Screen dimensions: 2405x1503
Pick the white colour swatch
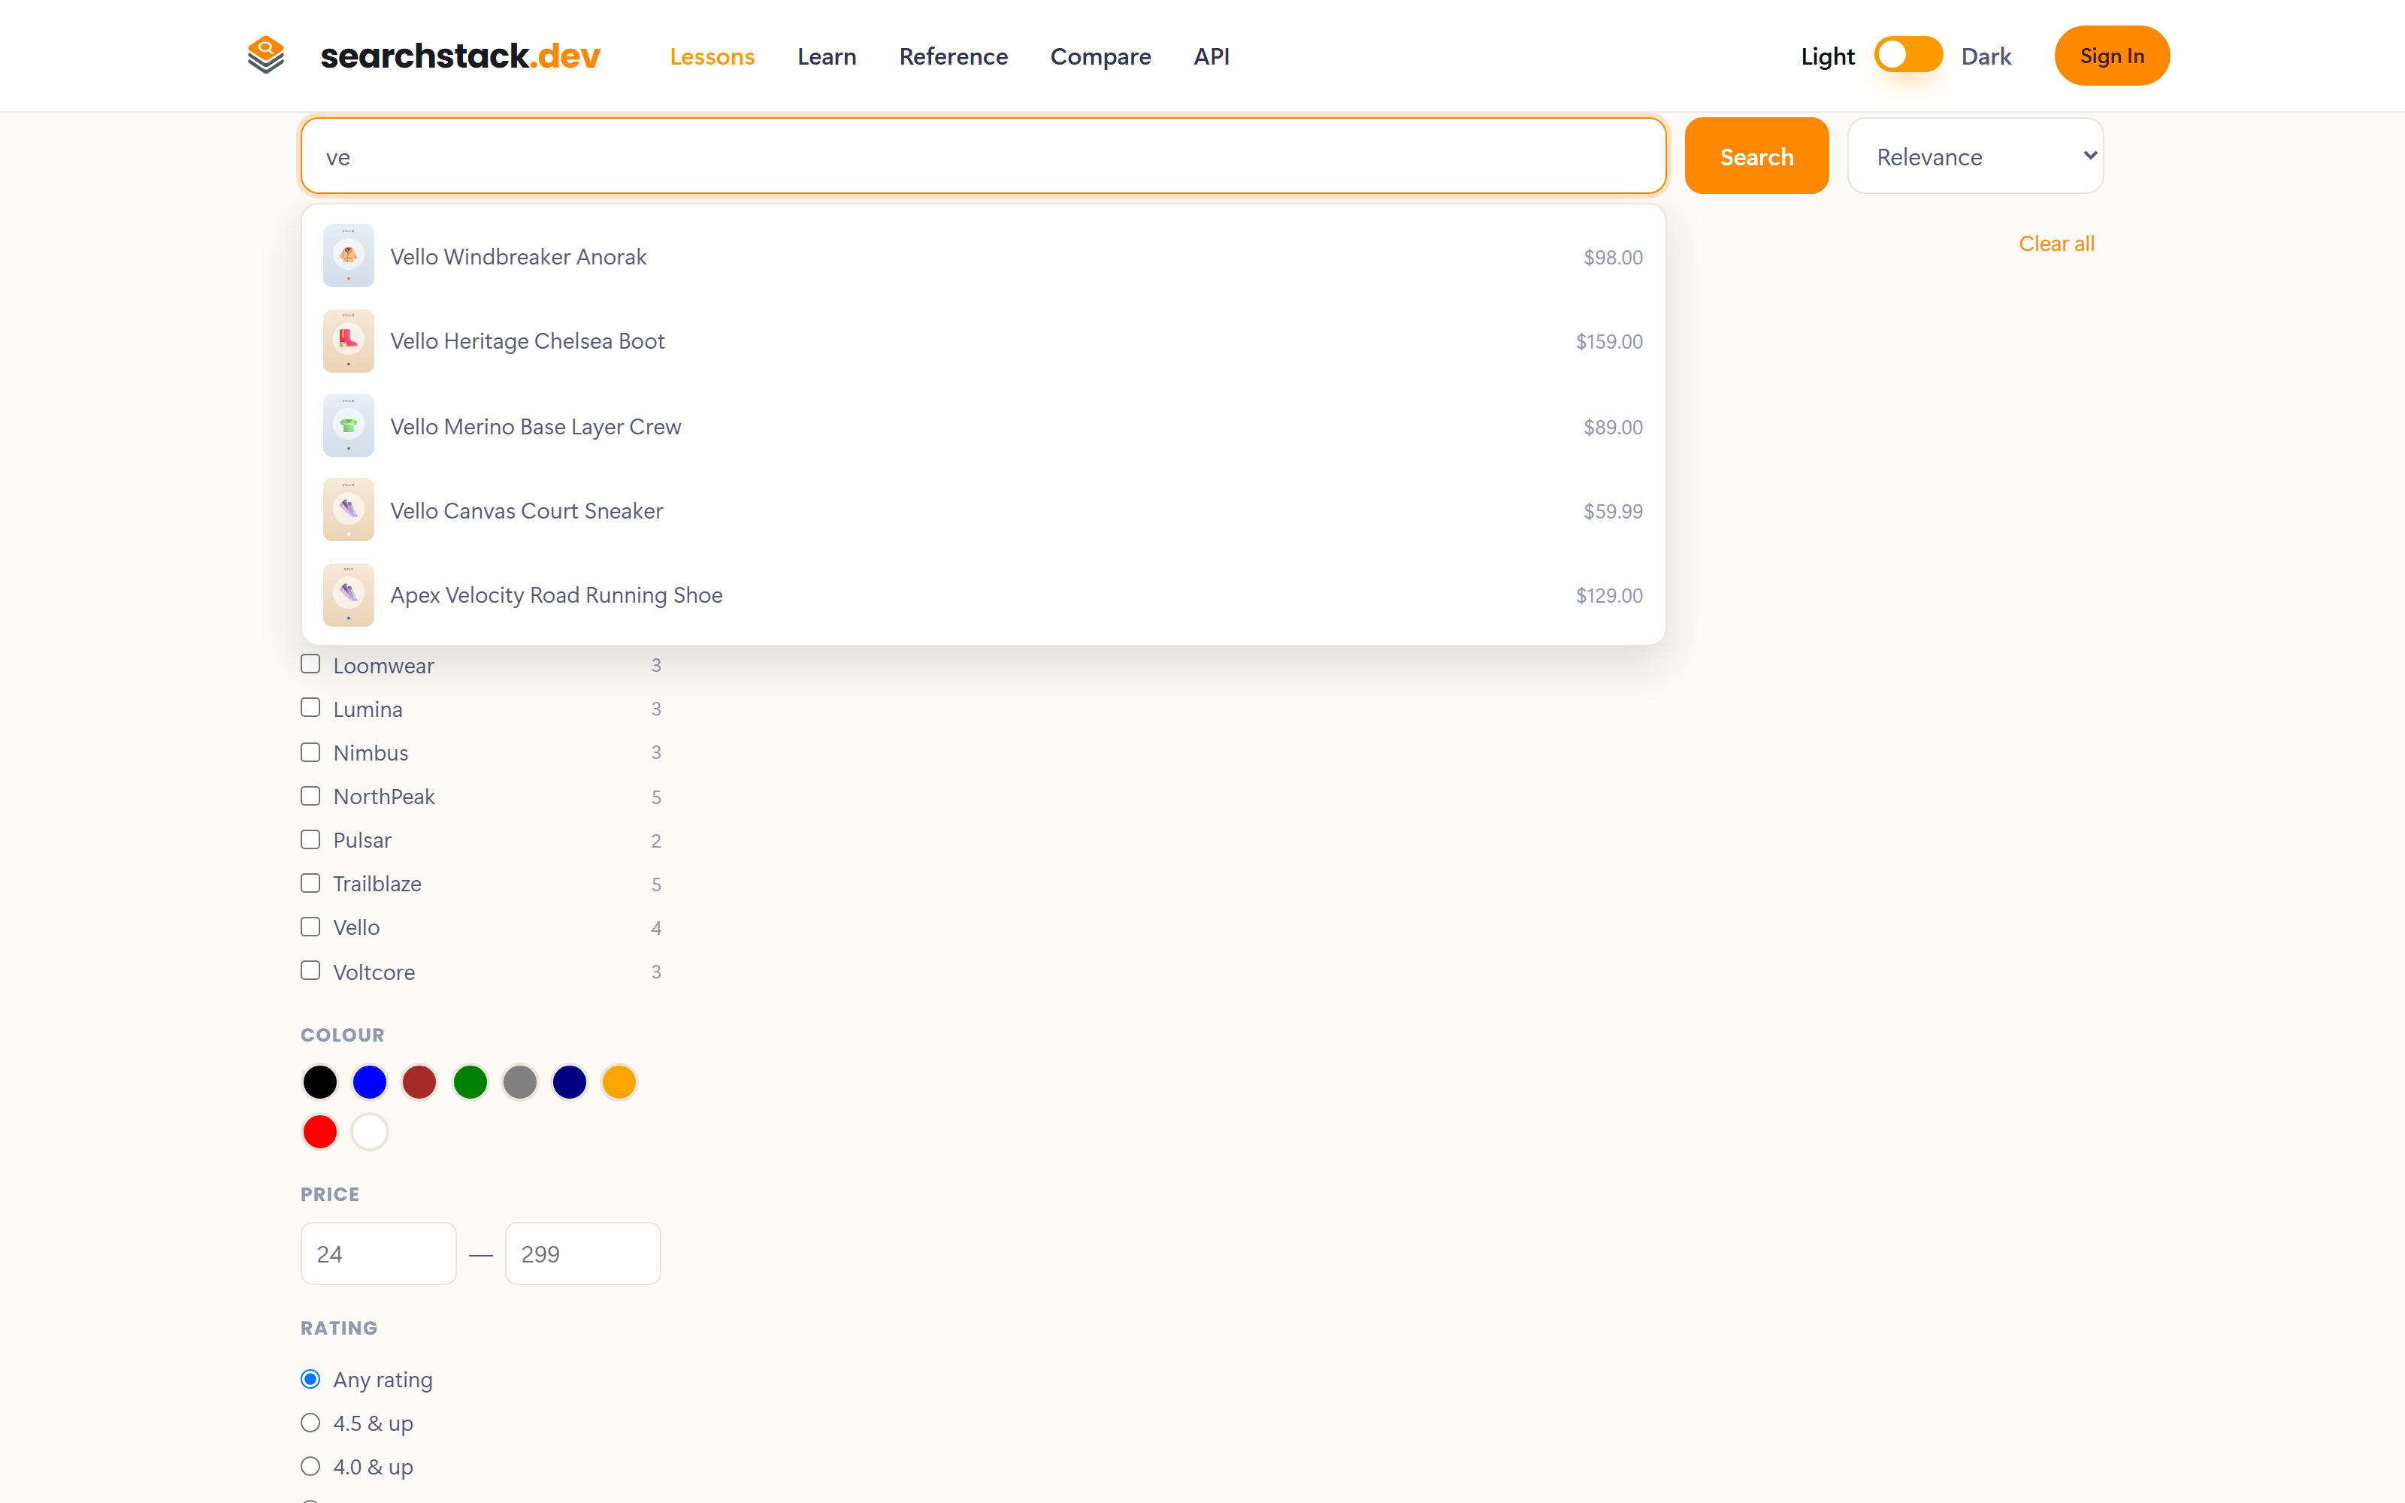[370, 1131]
